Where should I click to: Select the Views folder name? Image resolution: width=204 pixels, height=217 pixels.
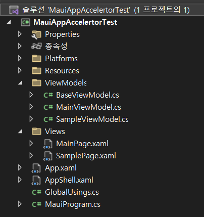pyautogui.click(x=55, y=132)
